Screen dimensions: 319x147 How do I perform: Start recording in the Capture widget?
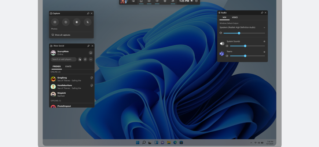click(77, 22)
